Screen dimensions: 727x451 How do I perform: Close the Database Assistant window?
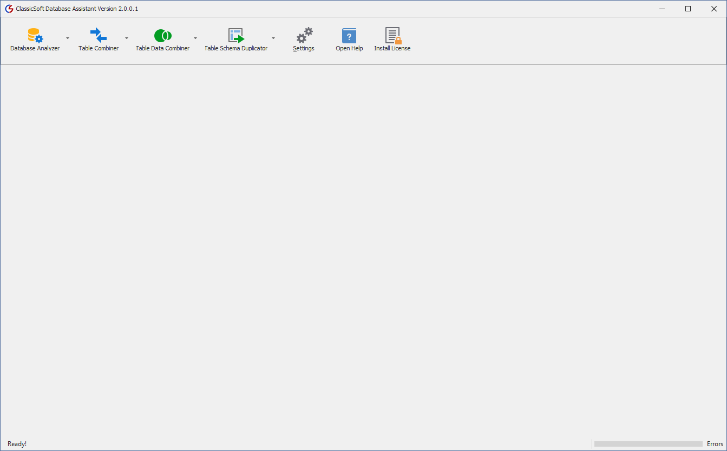pos(713,9)
